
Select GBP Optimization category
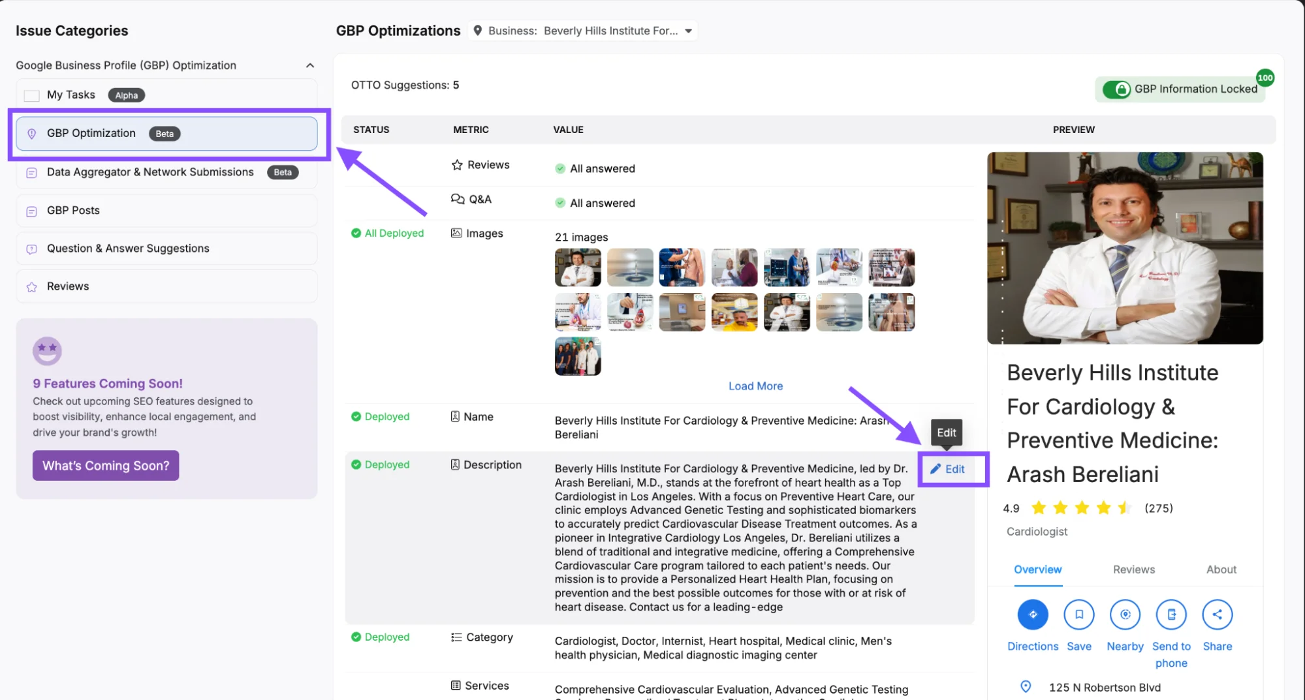tap(166, 133)
